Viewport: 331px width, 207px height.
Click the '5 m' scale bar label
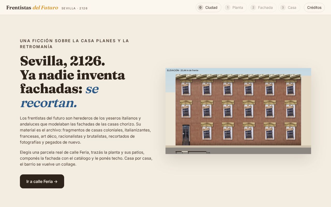208,153
